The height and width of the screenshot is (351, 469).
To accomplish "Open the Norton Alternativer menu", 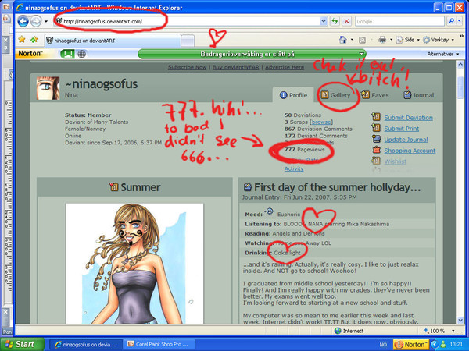I will point(443,54).
